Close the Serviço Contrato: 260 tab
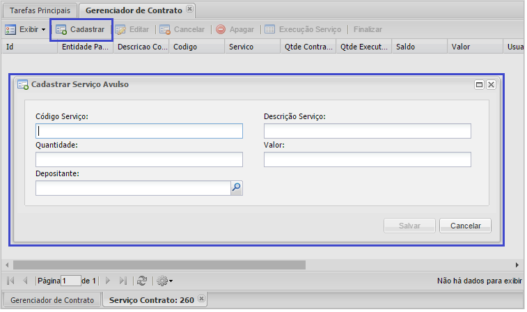Screen dimensions: 527x312 [x=201, y=299]
